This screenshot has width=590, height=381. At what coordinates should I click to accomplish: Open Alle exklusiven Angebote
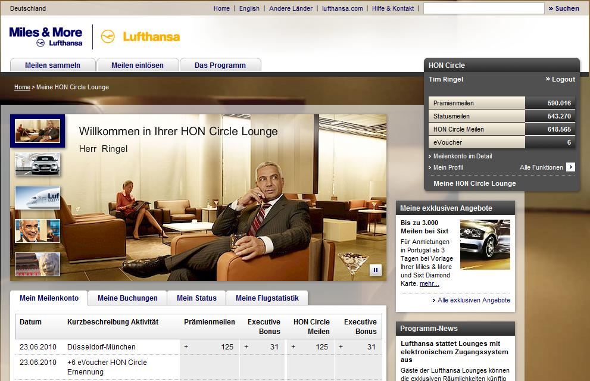(x=474, y=300)
